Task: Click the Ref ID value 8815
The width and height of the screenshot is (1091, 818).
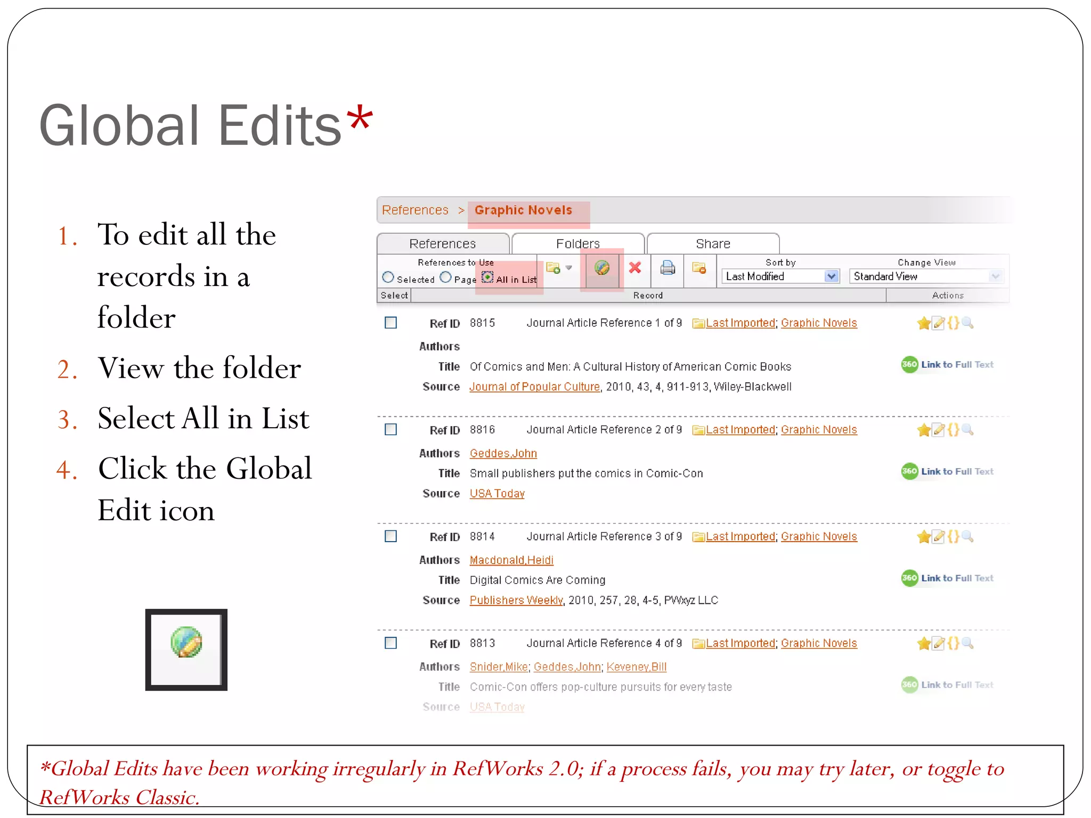Action: (482, 323)
